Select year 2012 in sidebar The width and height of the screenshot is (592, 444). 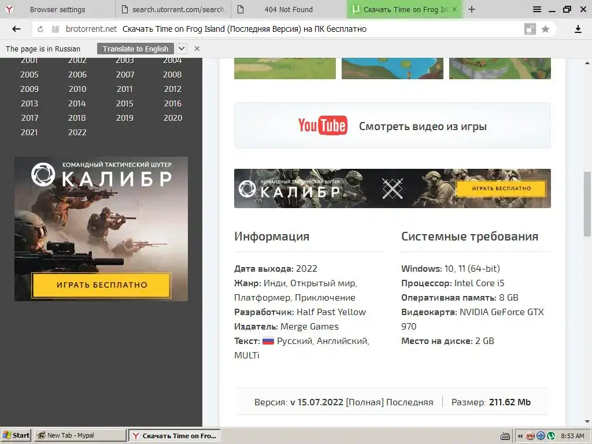(172, 89)
